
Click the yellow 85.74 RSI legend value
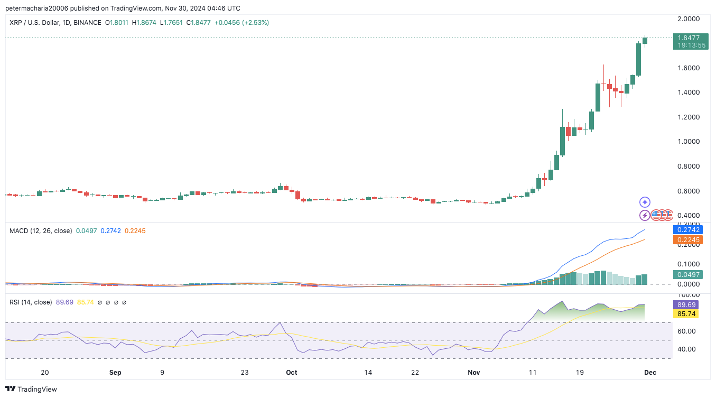(86, 302)
